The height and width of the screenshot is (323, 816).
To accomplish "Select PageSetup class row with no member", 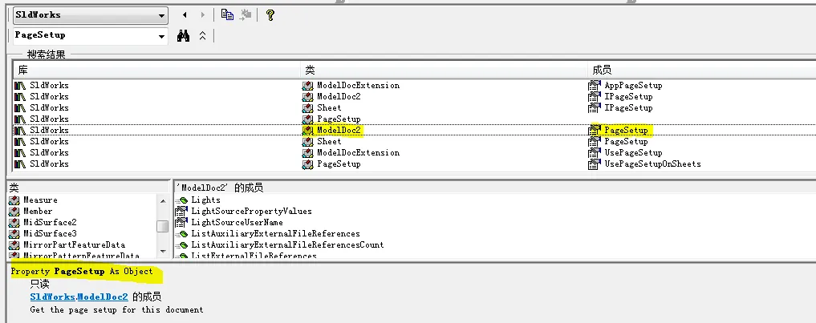I will point(339,119).
